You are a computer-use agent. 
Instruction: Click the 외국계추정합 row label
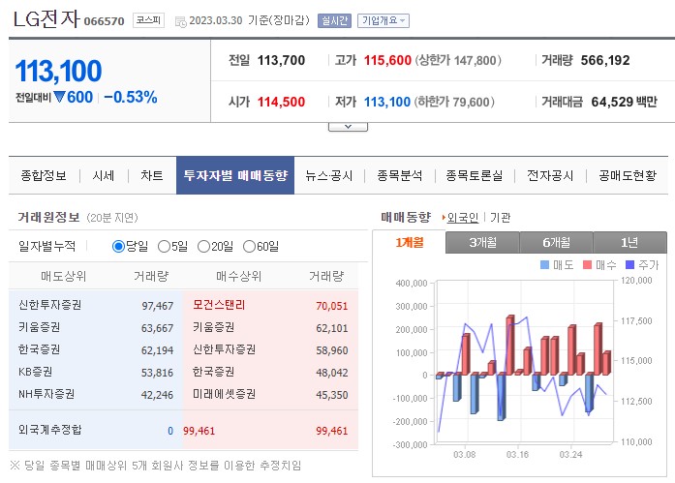[50, 430]
